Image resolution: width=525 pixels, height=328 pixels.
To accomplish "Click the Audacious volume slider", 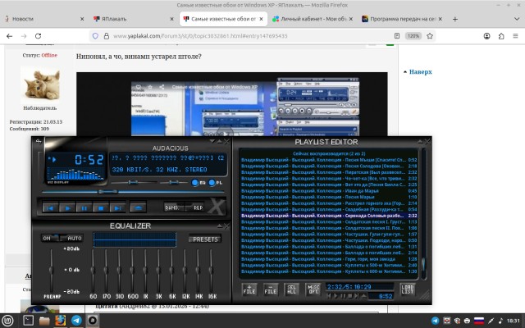I will (x=134, y=182).
